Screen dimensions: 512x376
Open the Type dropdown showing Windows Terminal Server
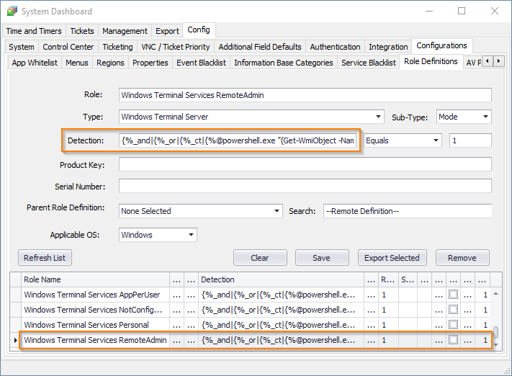coord(379,117)
